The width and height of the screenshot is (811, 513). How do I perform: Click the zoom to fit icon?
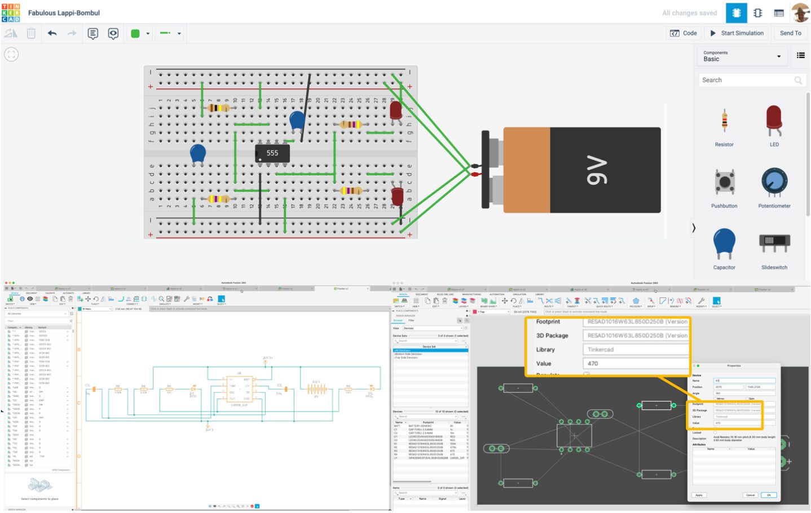[x=11, y=55]
